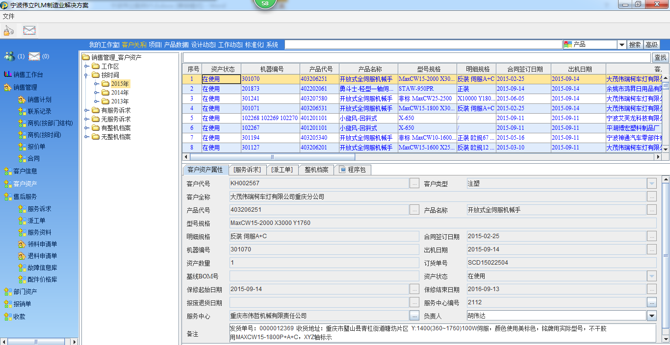
Task: Click the browse button beside 服务中心 field
Action: click(x=414, y=316)
